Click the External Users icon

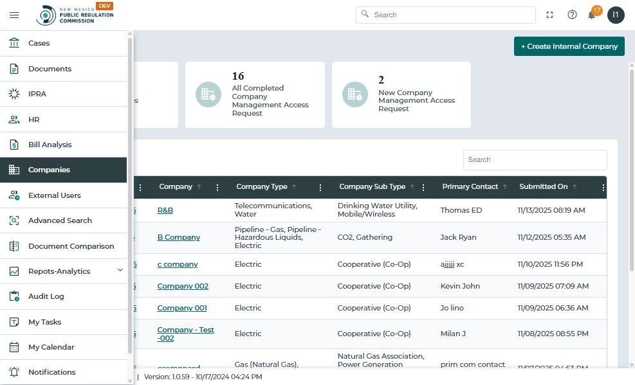point(14,195)
